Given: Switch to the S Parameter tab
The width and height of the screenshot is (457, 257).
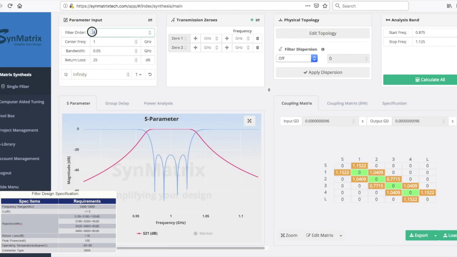Looking at the screenshot, I should (x=78, y=103).
